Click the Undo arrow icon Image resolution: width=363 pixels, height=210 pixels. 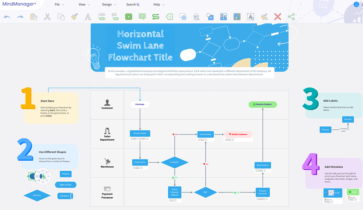click(x=7, y=17)
